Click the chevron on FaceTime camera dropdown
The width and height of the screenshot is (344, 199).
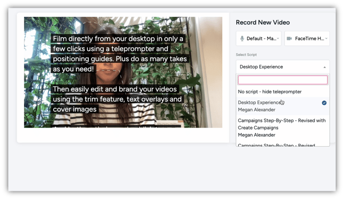point(326,38)
